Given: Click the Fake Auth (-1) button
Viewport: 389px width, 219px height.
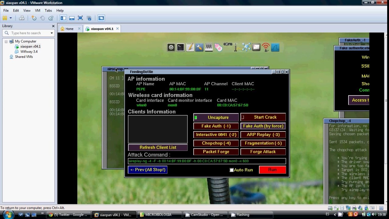Looking at the screenshot, I should point(216,126).
